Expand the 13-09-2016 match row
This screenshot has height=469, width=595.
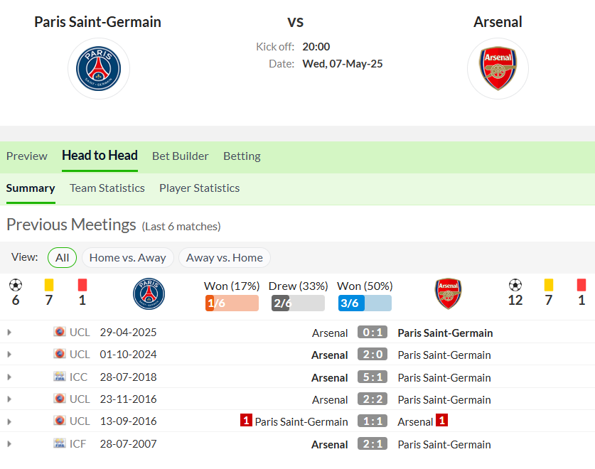(x=9, y=421)
